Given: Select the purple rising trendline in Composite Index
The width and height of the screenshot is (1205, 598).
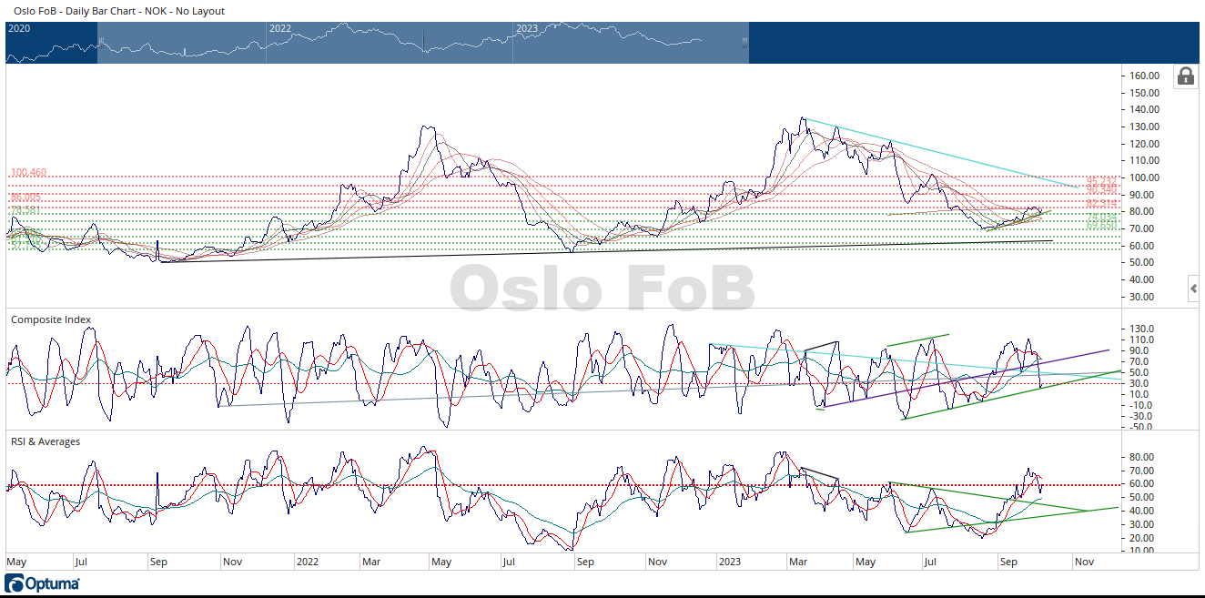Looking at the screenshot, I should click(x=965, y=378).
